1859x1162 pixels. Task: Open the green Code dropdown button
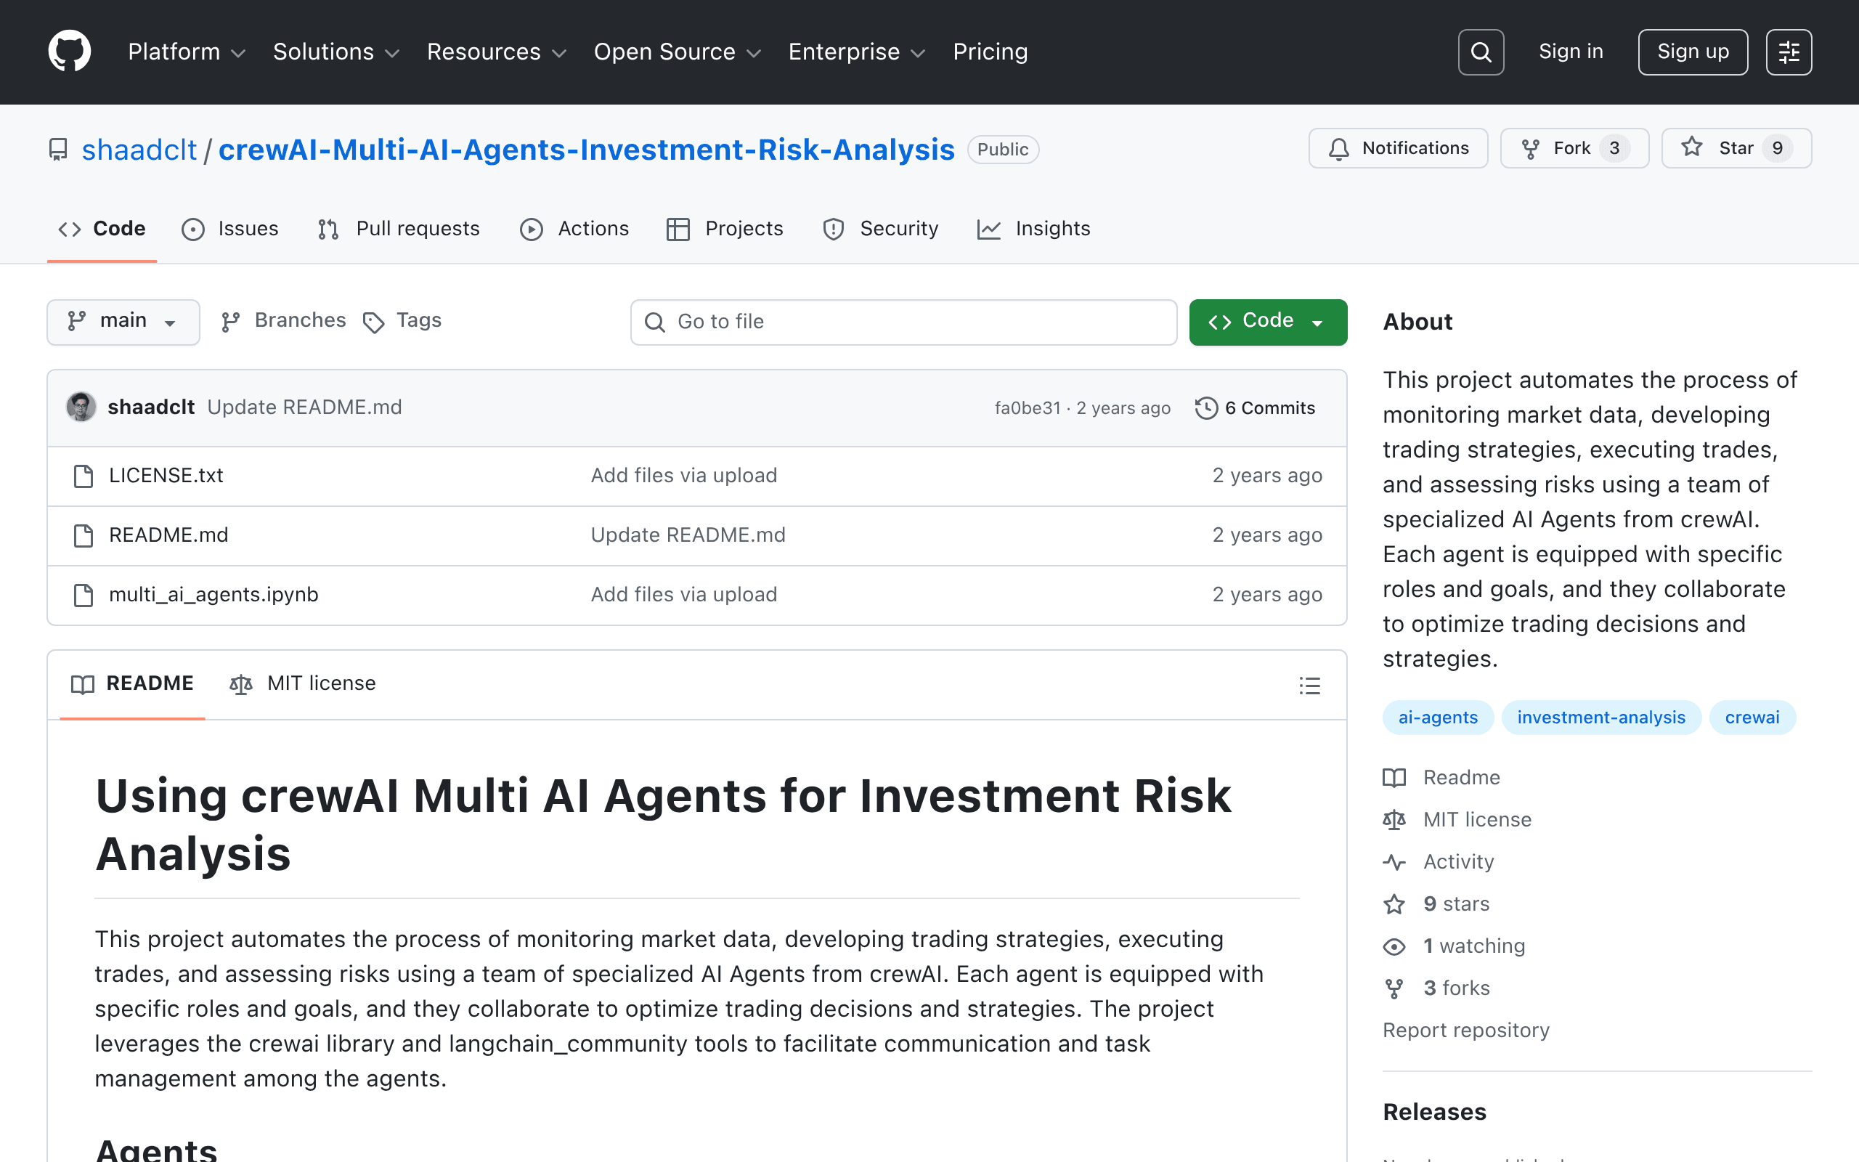[1269, 322]
